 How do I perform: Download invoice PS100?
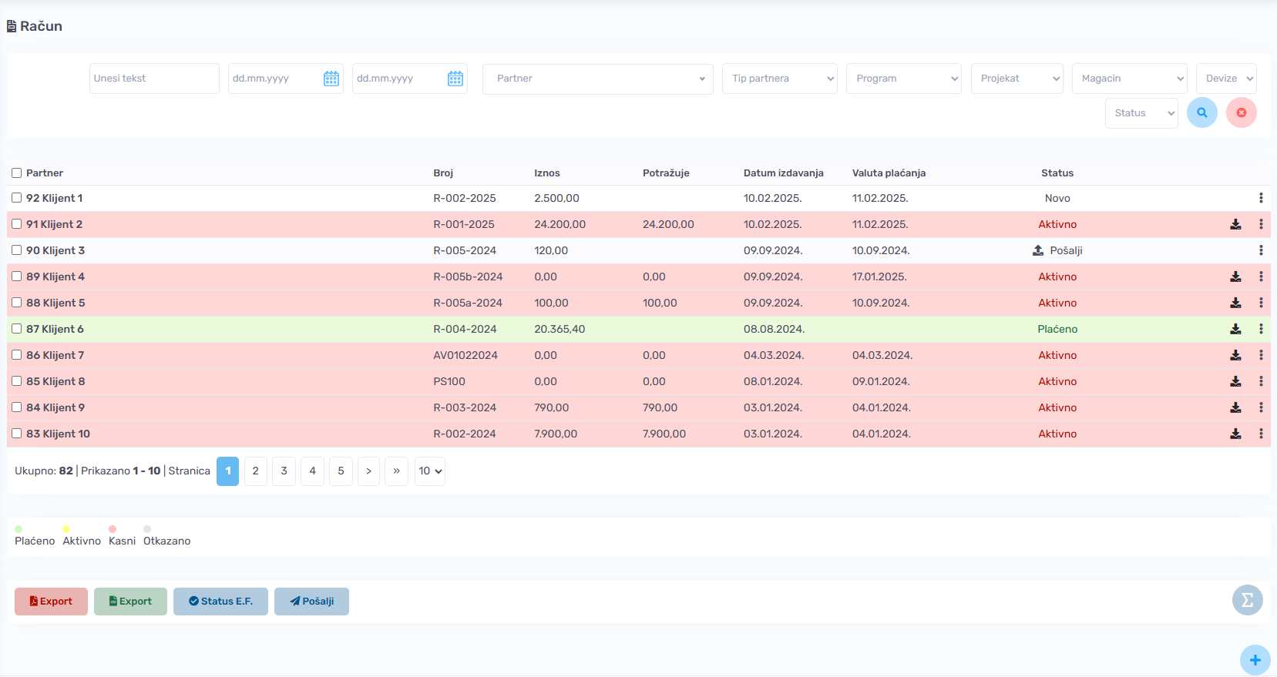(x=1235, y=381)
